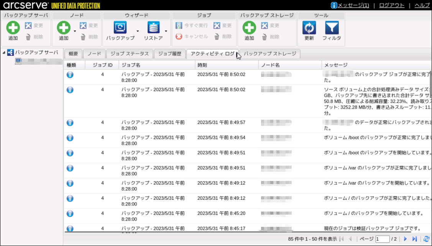Click the ログアウト link
This screenshot has height=246, width=432.
[392, 5]
